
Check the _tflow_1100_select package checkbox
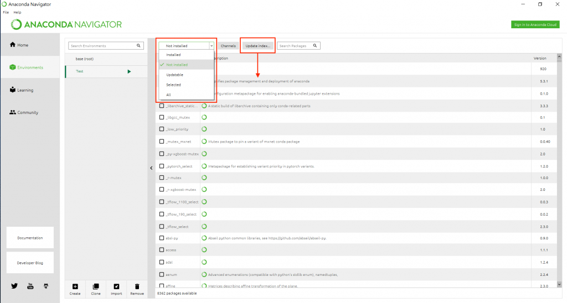pyautogui.click(x=162, y=202)
